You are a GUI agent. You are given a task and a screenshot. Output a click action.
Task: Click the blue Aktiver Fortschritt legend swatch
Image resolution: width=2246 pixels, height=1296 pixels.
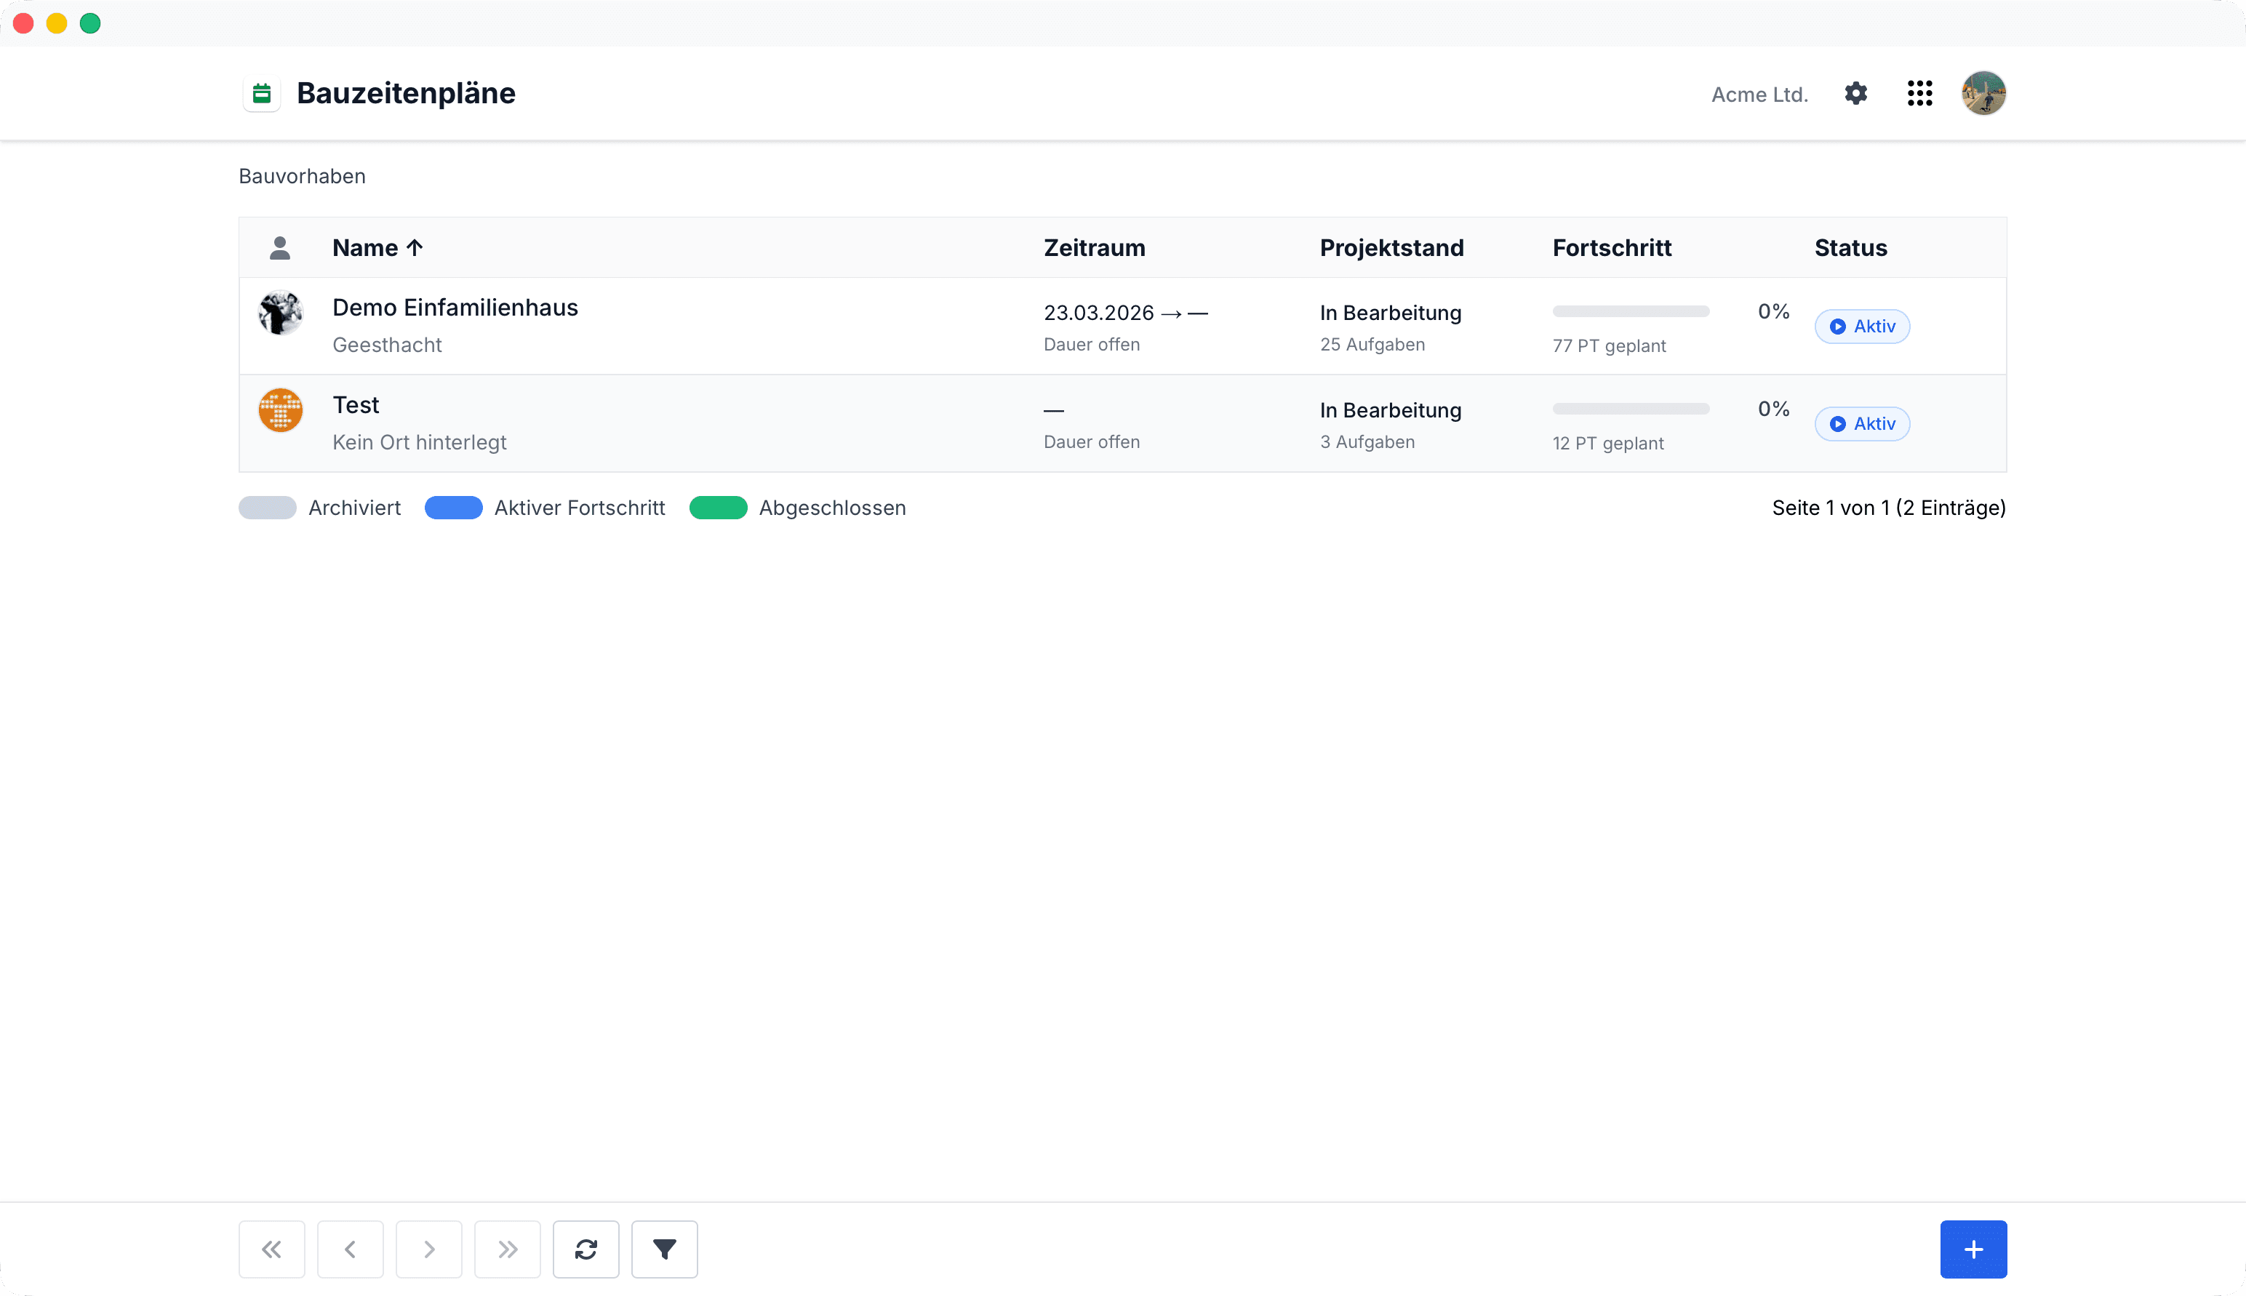point(453,508)
